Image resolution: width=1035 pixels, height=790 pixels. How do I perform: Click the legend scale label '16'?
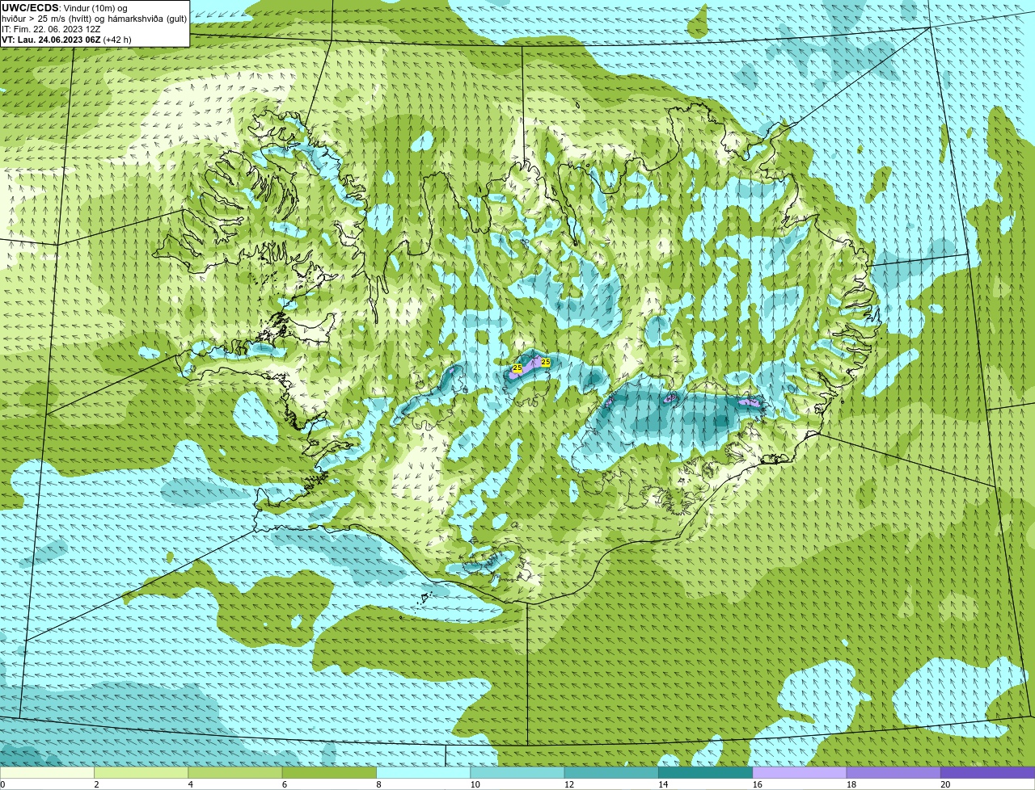point(757,784)
